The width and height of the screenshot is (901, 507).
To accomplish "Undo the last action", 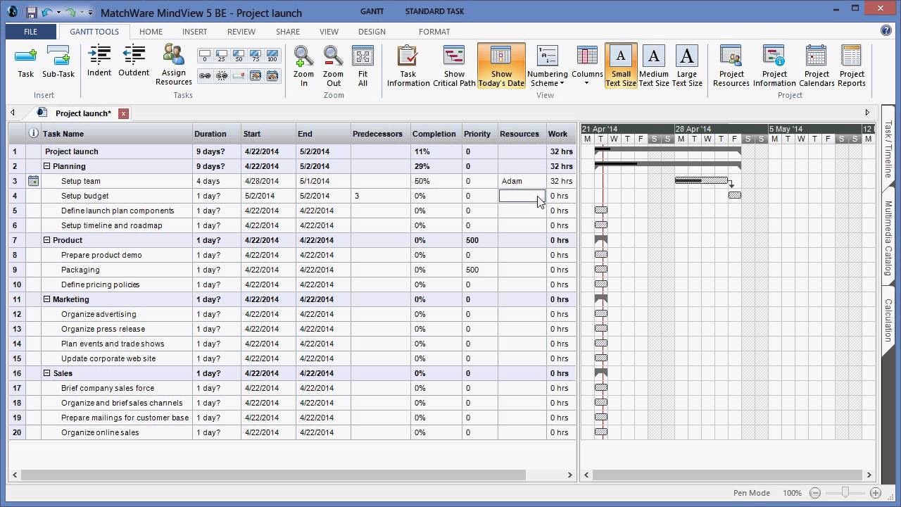I will (x=46, y=12).
